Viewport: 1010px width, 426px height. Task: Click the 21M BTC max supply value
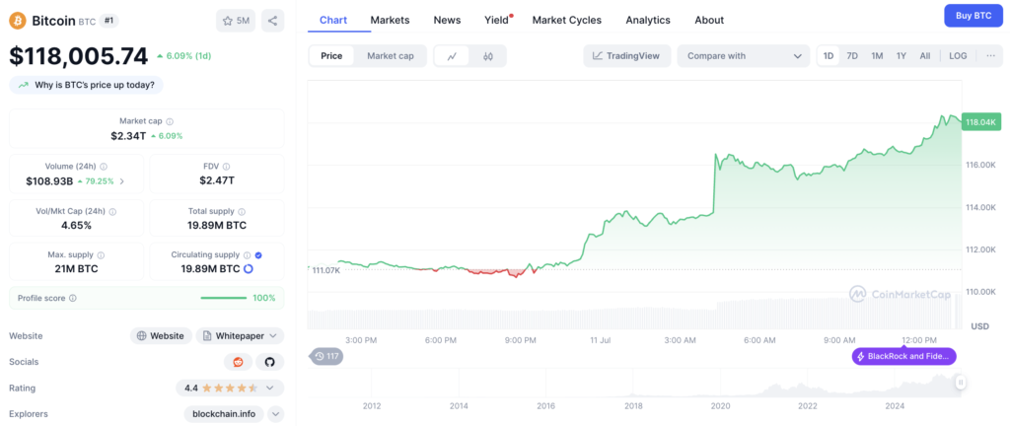pyautogui.click(x=77, y=269)
